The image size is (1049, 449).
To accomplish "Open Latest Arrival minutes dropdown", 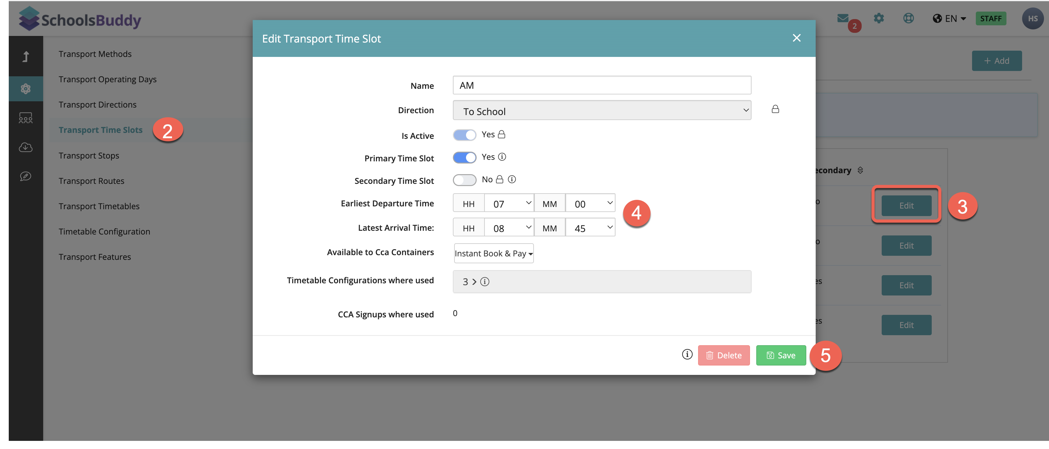I will click(590, 228).
